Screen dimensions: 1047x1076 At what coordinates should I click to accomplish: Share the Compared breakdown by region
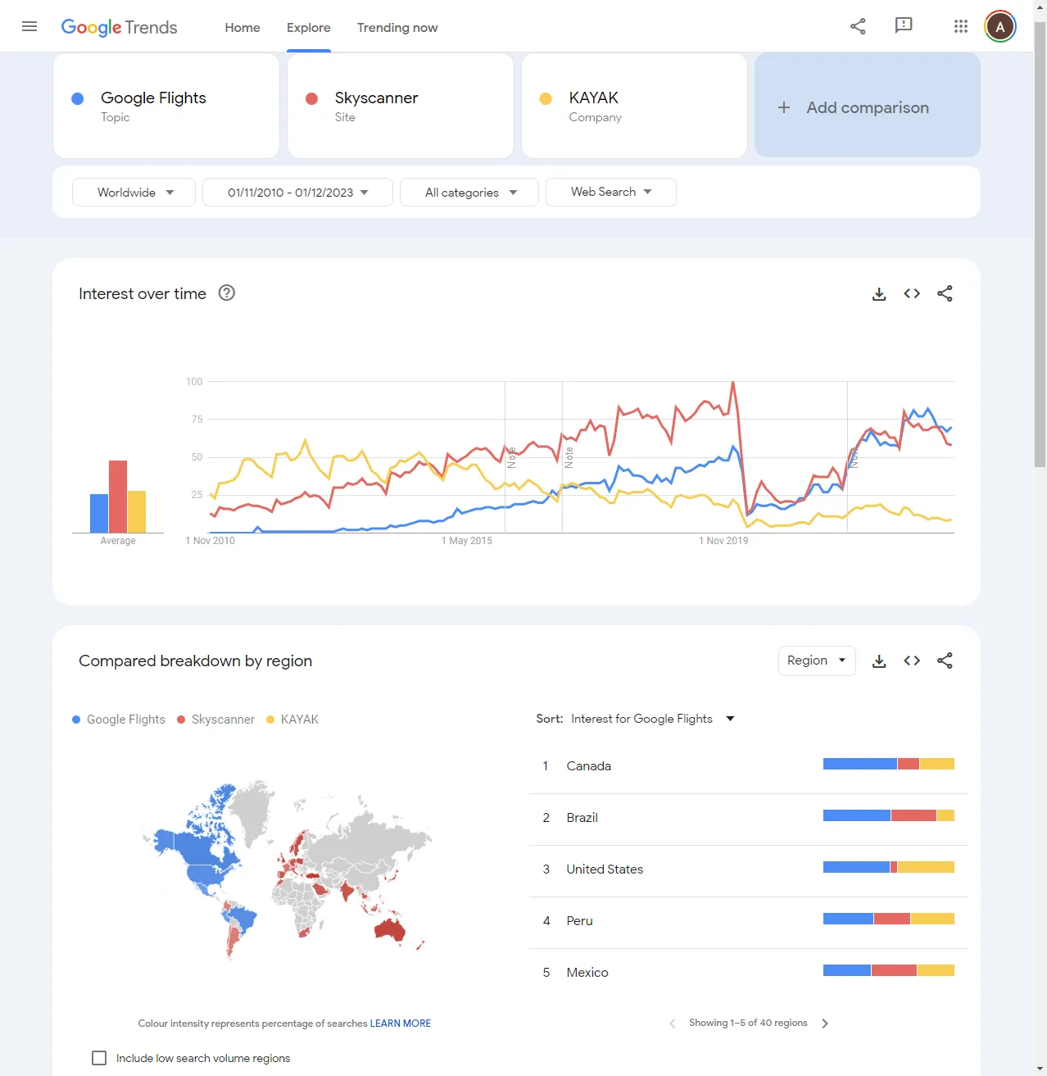945,661
